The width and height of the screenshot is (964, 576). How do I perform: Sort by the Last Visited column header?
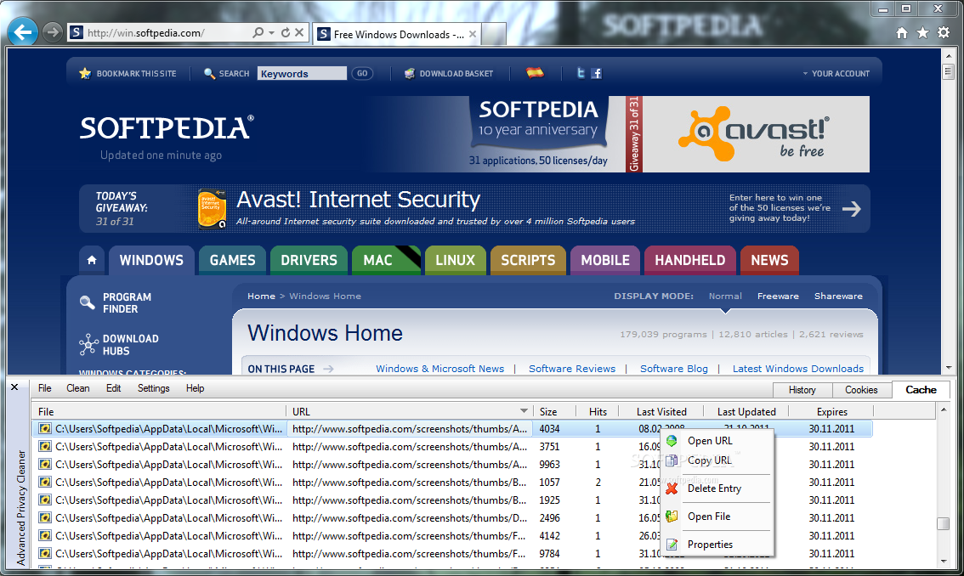click(x=661, y=412)
